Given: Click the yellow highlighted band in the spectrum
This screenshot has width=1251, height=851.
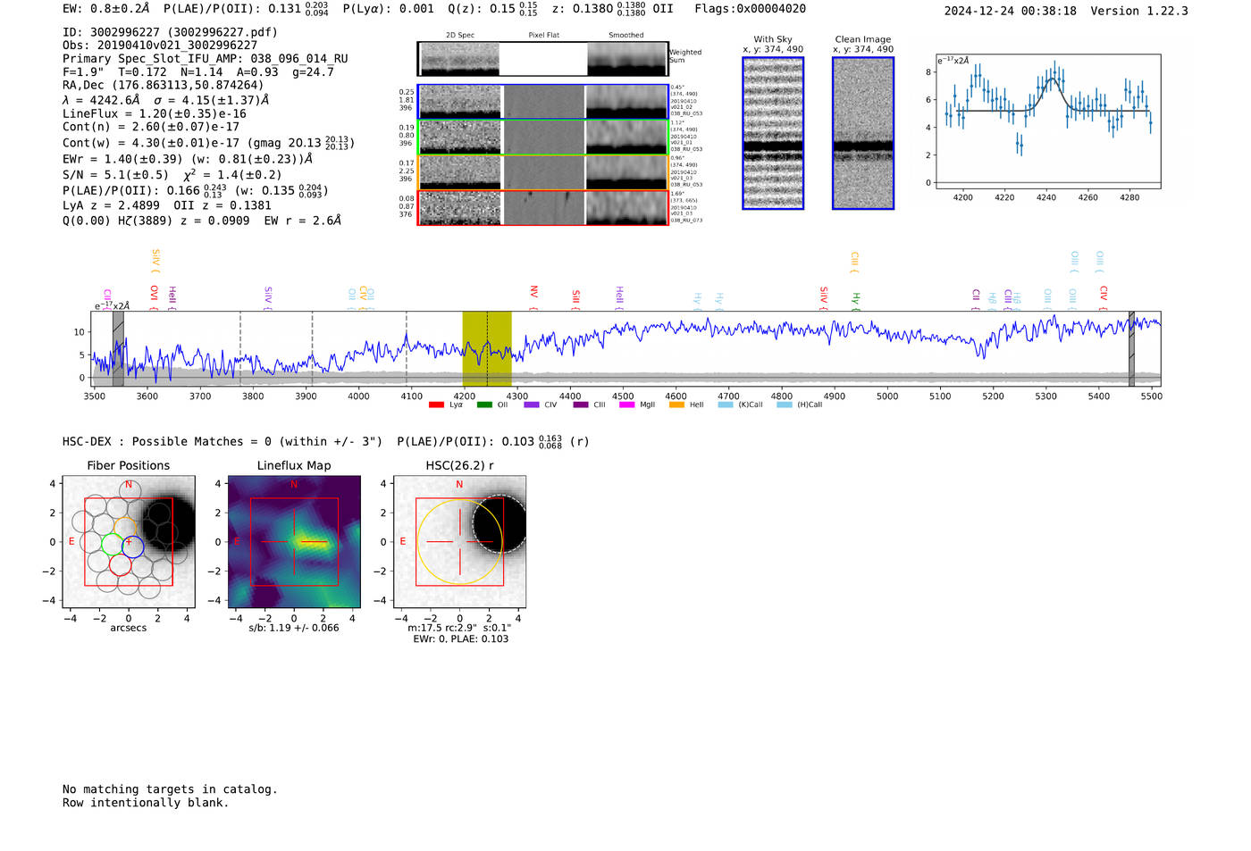Looking at the screenshot, I should [x=487, y=349].
